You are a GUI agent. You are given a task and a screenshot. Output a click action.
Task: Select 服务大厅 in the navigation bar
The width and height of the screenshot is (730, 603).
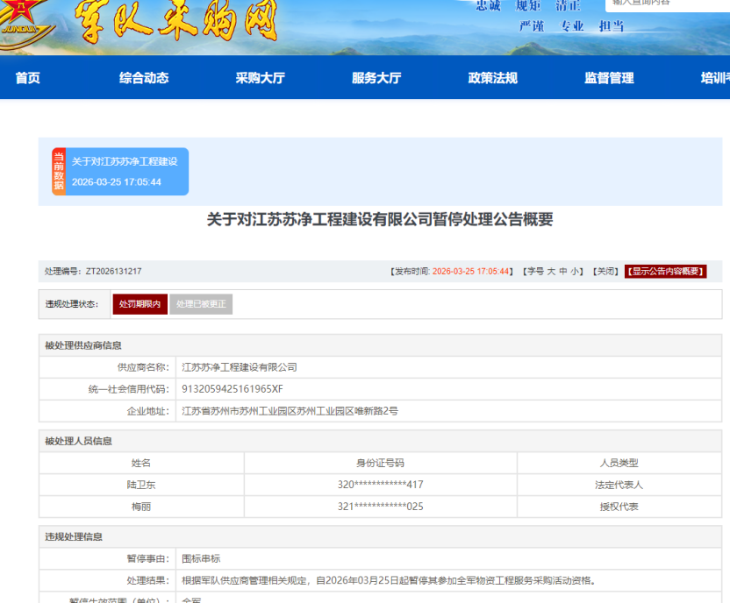pyautogui.click(x=376, y=78)
